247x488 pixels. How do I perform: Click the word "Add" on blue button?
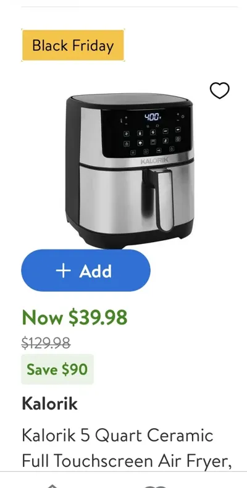coord(96,271)
